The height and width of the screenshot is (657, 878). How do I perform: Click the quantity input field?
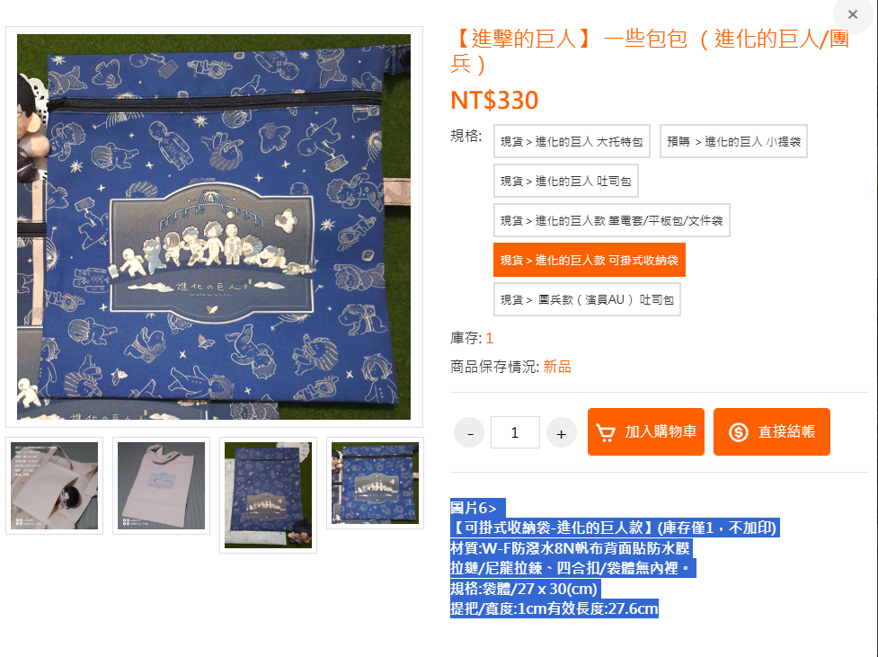pos(515,432)
